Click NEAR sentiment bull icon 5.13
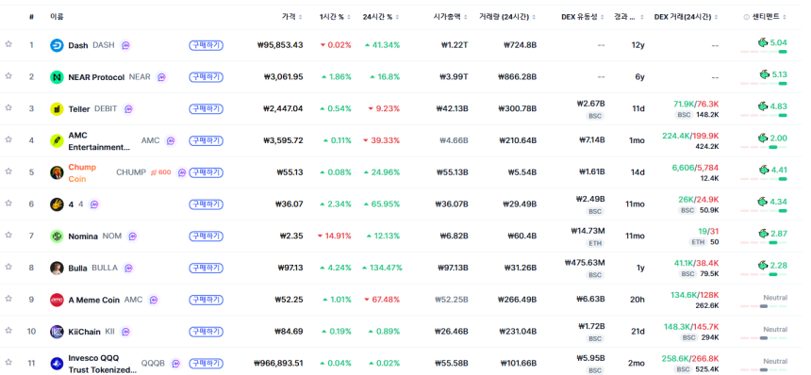This screenshot has width=811, height=375. (765, 74)
